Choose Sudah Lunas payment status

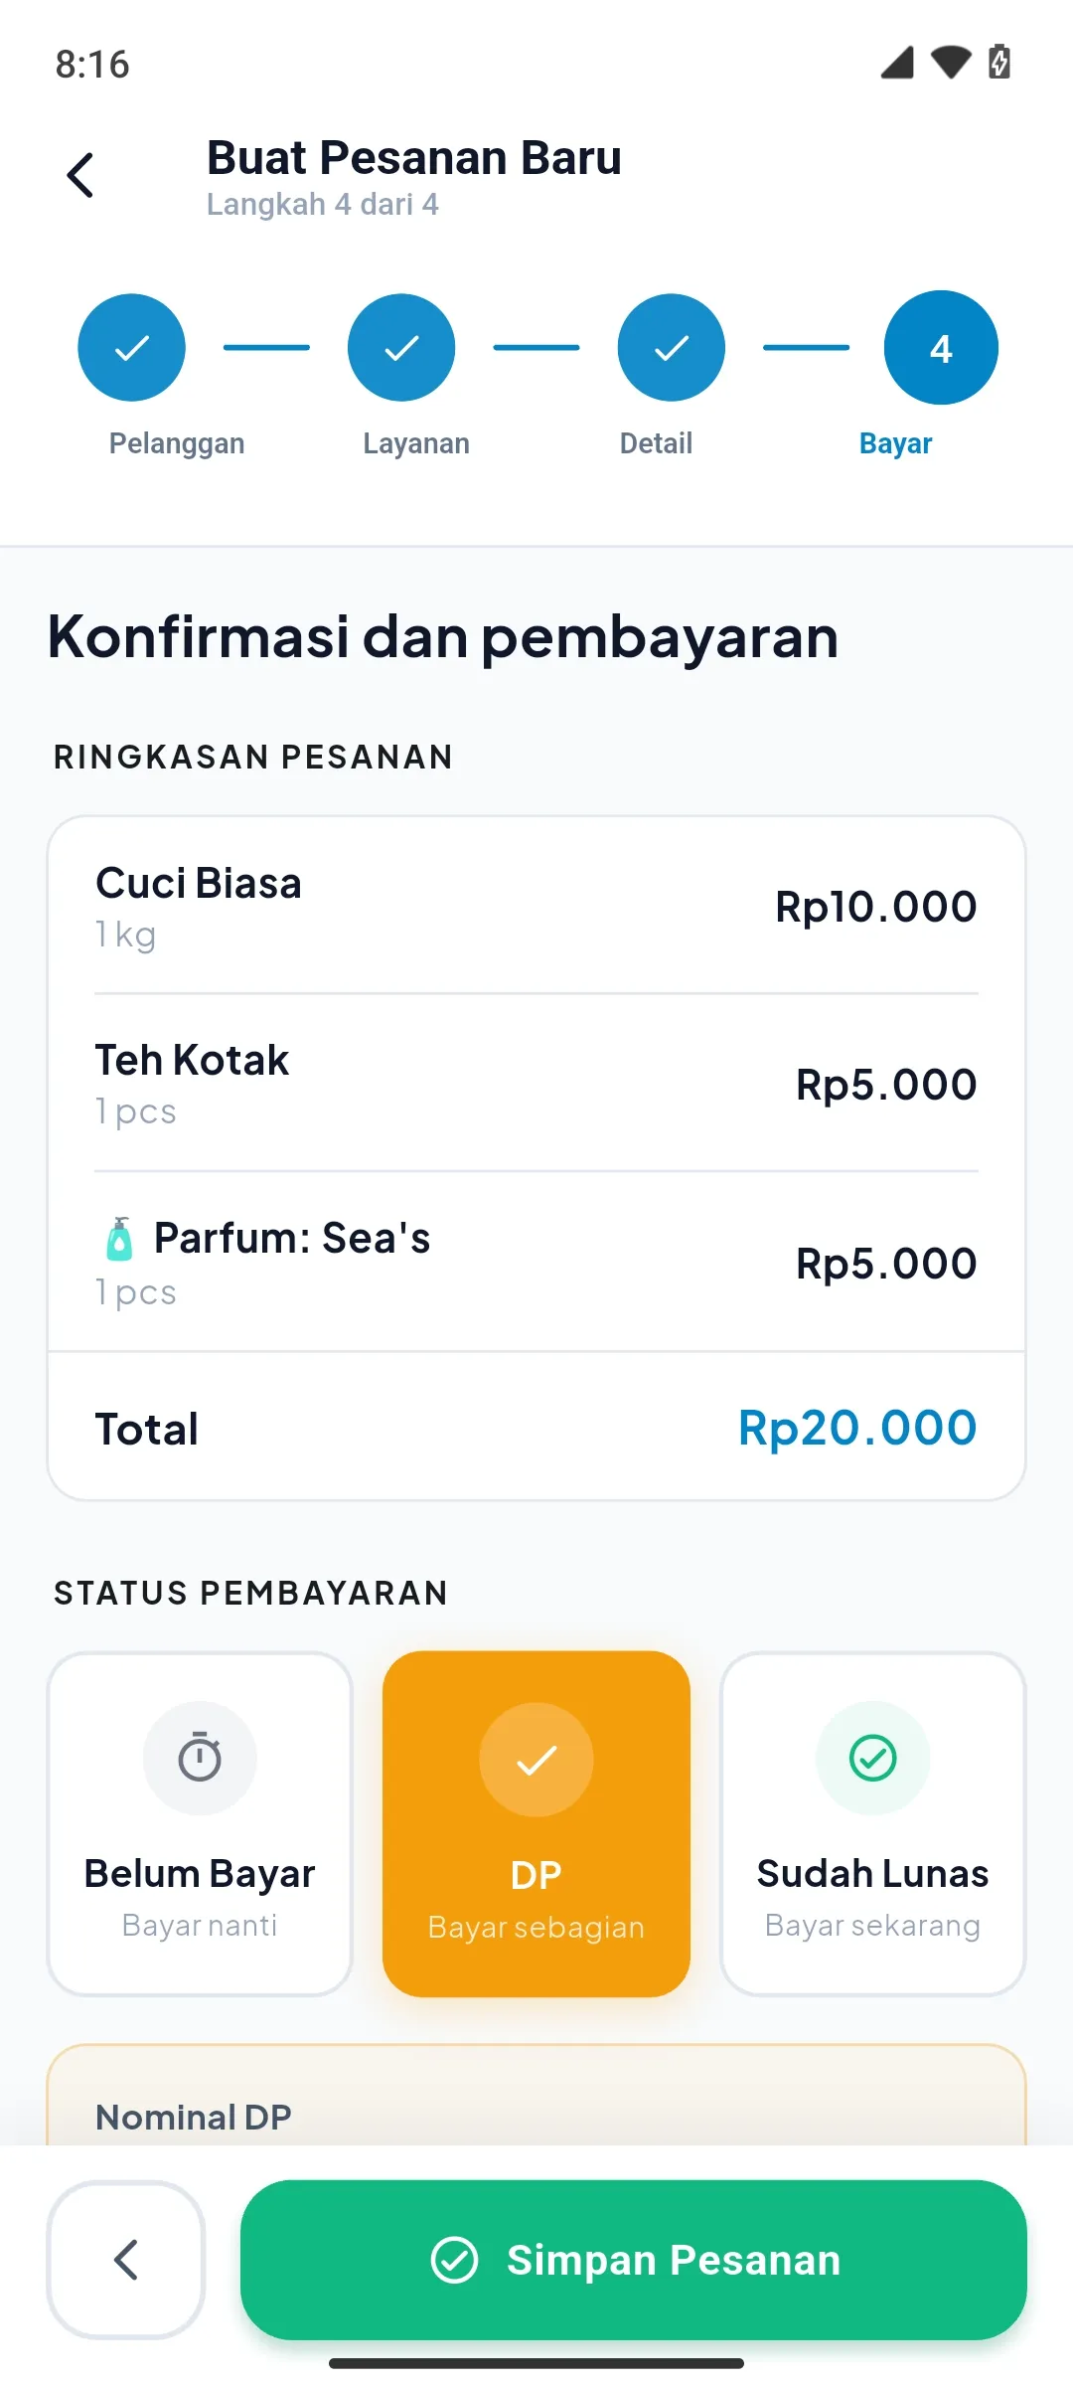coord(873,1823)
